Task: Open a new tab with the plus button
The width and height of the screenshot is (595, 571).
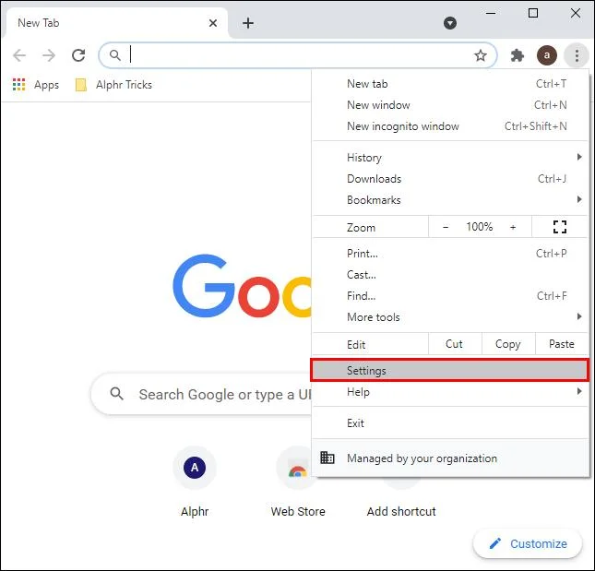Action: [x=248, y=23]
